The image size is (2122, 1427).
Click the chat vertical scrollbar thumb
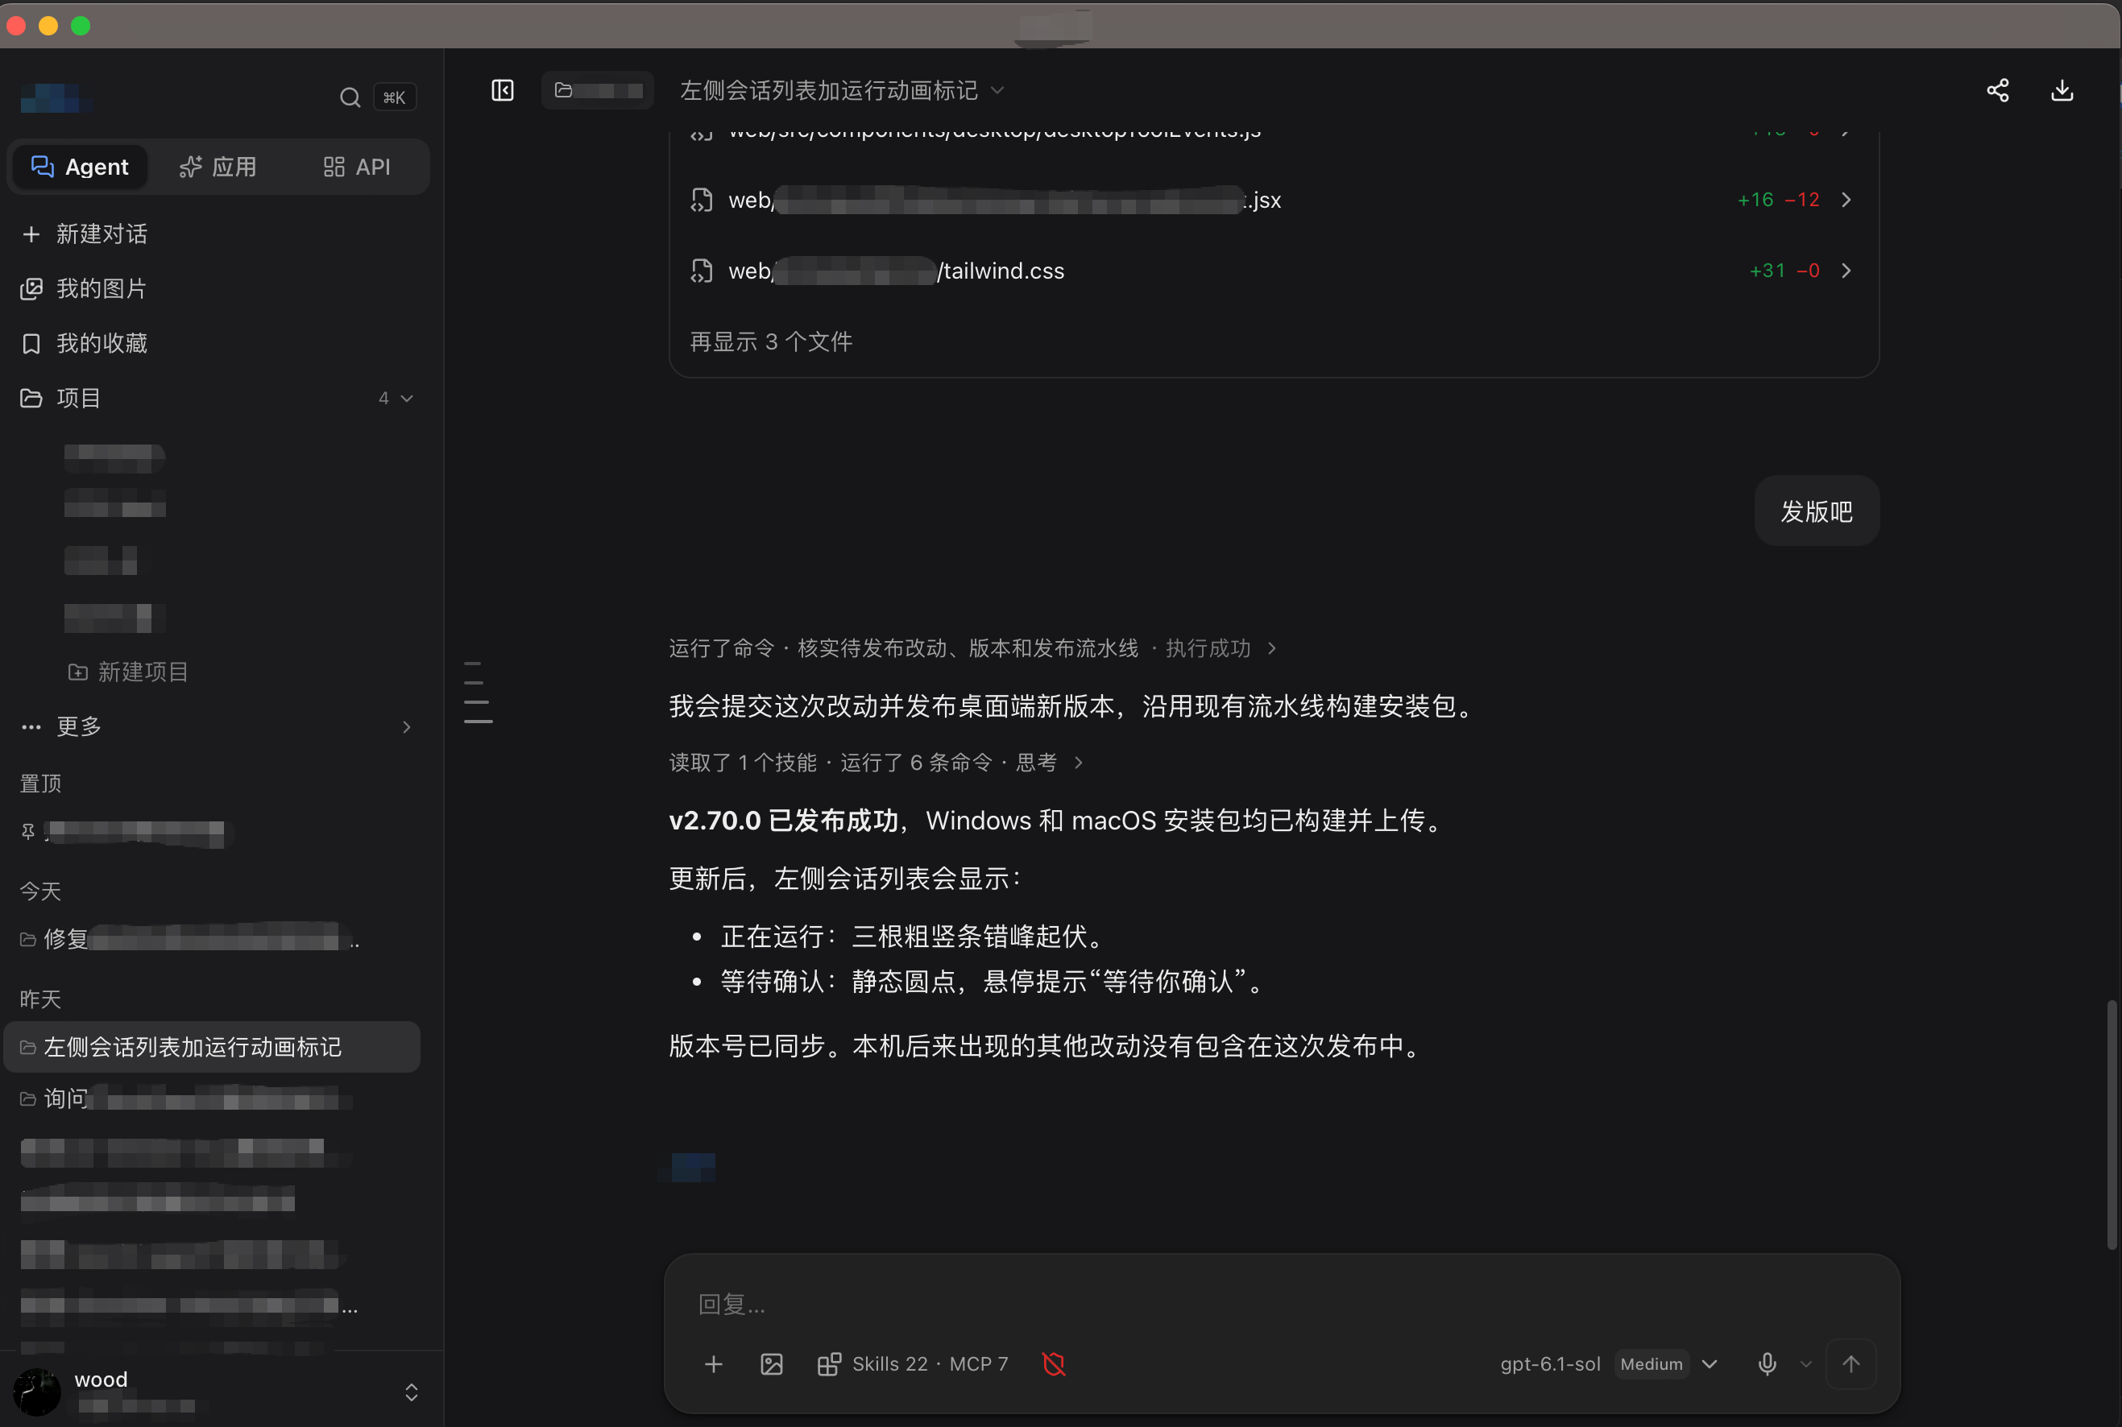pyautogui.click(x=2111, y=1124)
